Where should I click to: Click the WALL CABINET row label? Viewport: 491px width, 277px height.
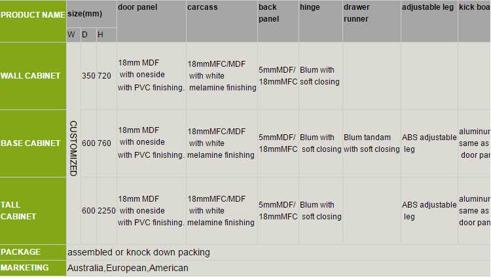tap(30, 76)
